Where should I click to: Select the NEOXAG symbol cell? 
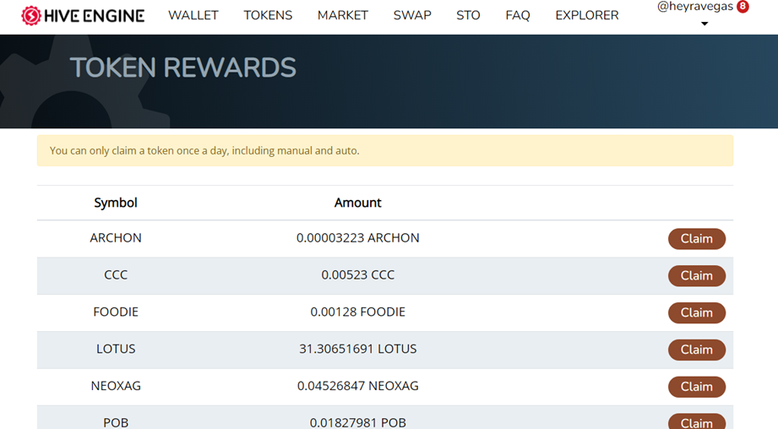(x=116, y=386)
